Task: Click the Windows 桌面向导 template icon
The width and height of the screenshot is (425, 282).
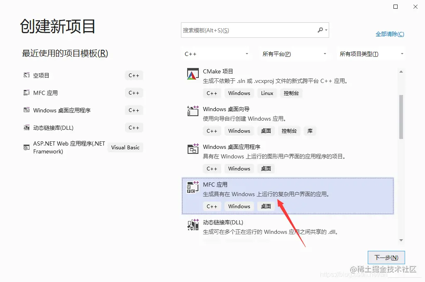Action: pyautogui.click(x=193, y=111)
